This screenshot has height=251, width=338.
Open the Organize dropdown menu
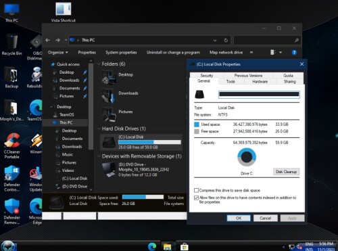coord(57,52)
